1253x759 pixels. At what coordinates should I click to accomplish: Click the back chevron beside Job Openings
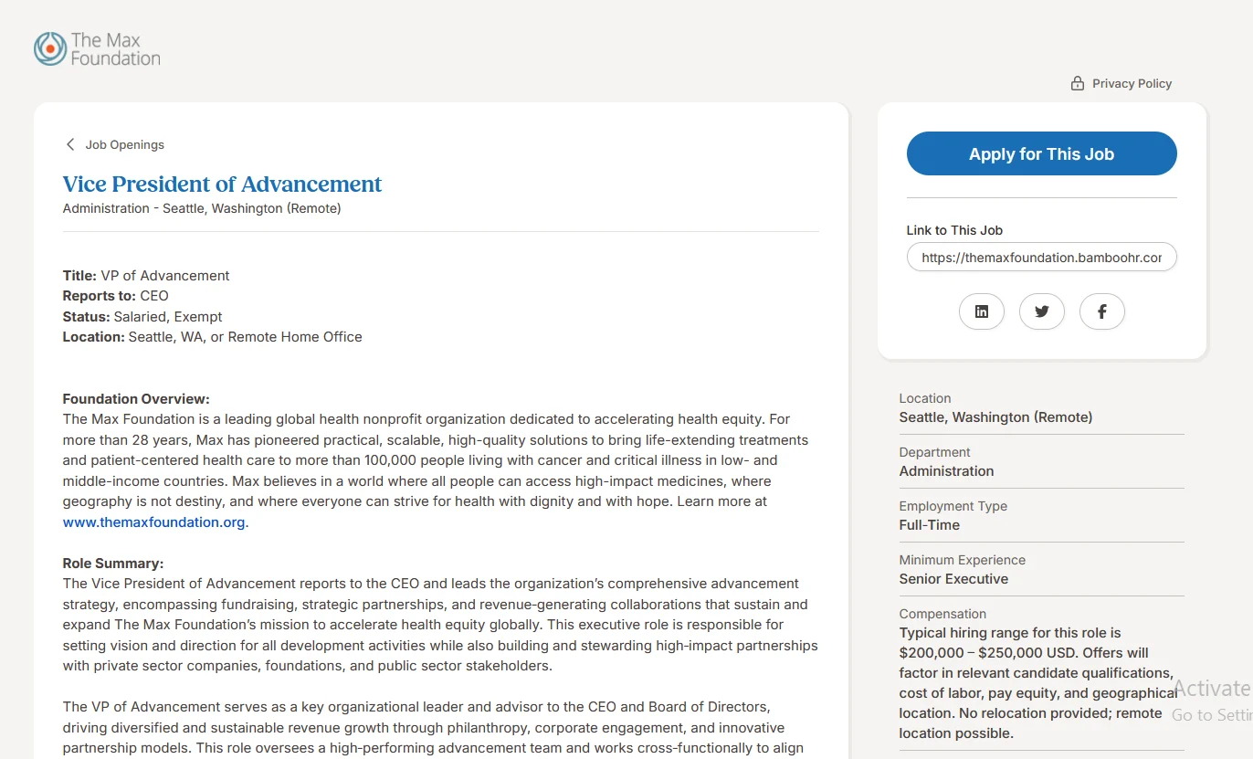pos(70,144)
